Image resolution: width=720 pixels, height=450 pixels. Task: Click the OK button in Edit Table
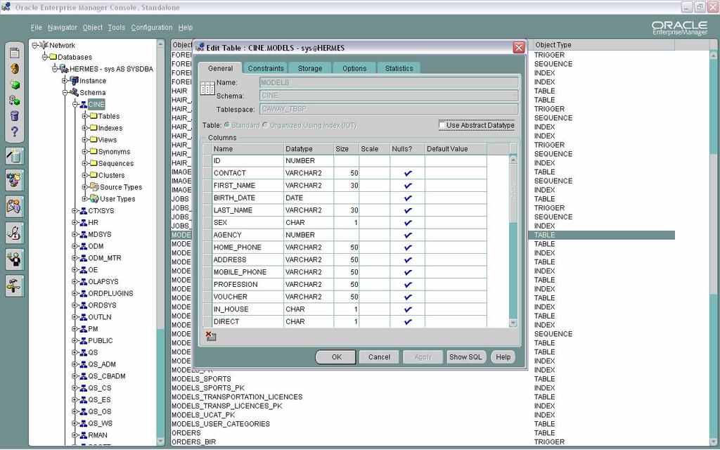[x=336, y=356]
